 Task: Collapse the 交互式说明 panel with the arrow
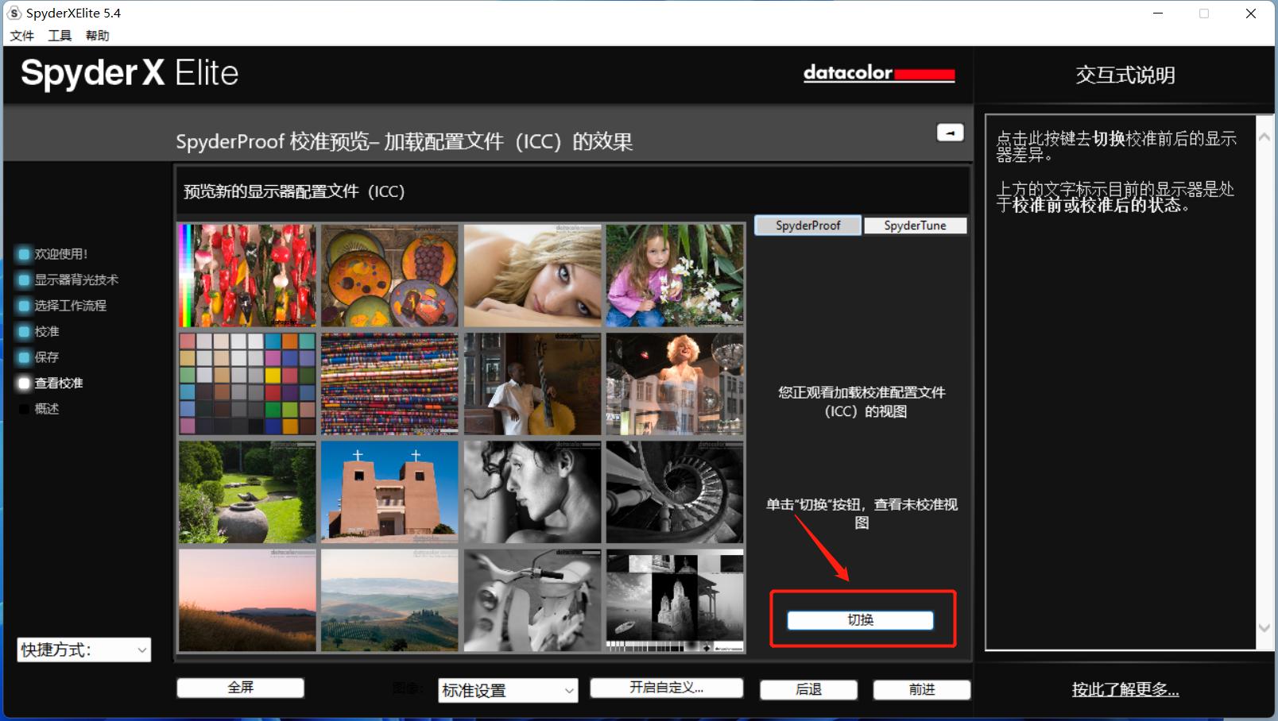pyautogui.click(x=950, y=133)
